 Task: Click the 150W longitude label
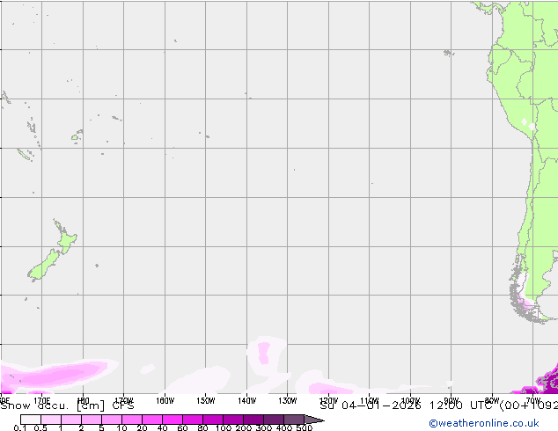[206, 401]
